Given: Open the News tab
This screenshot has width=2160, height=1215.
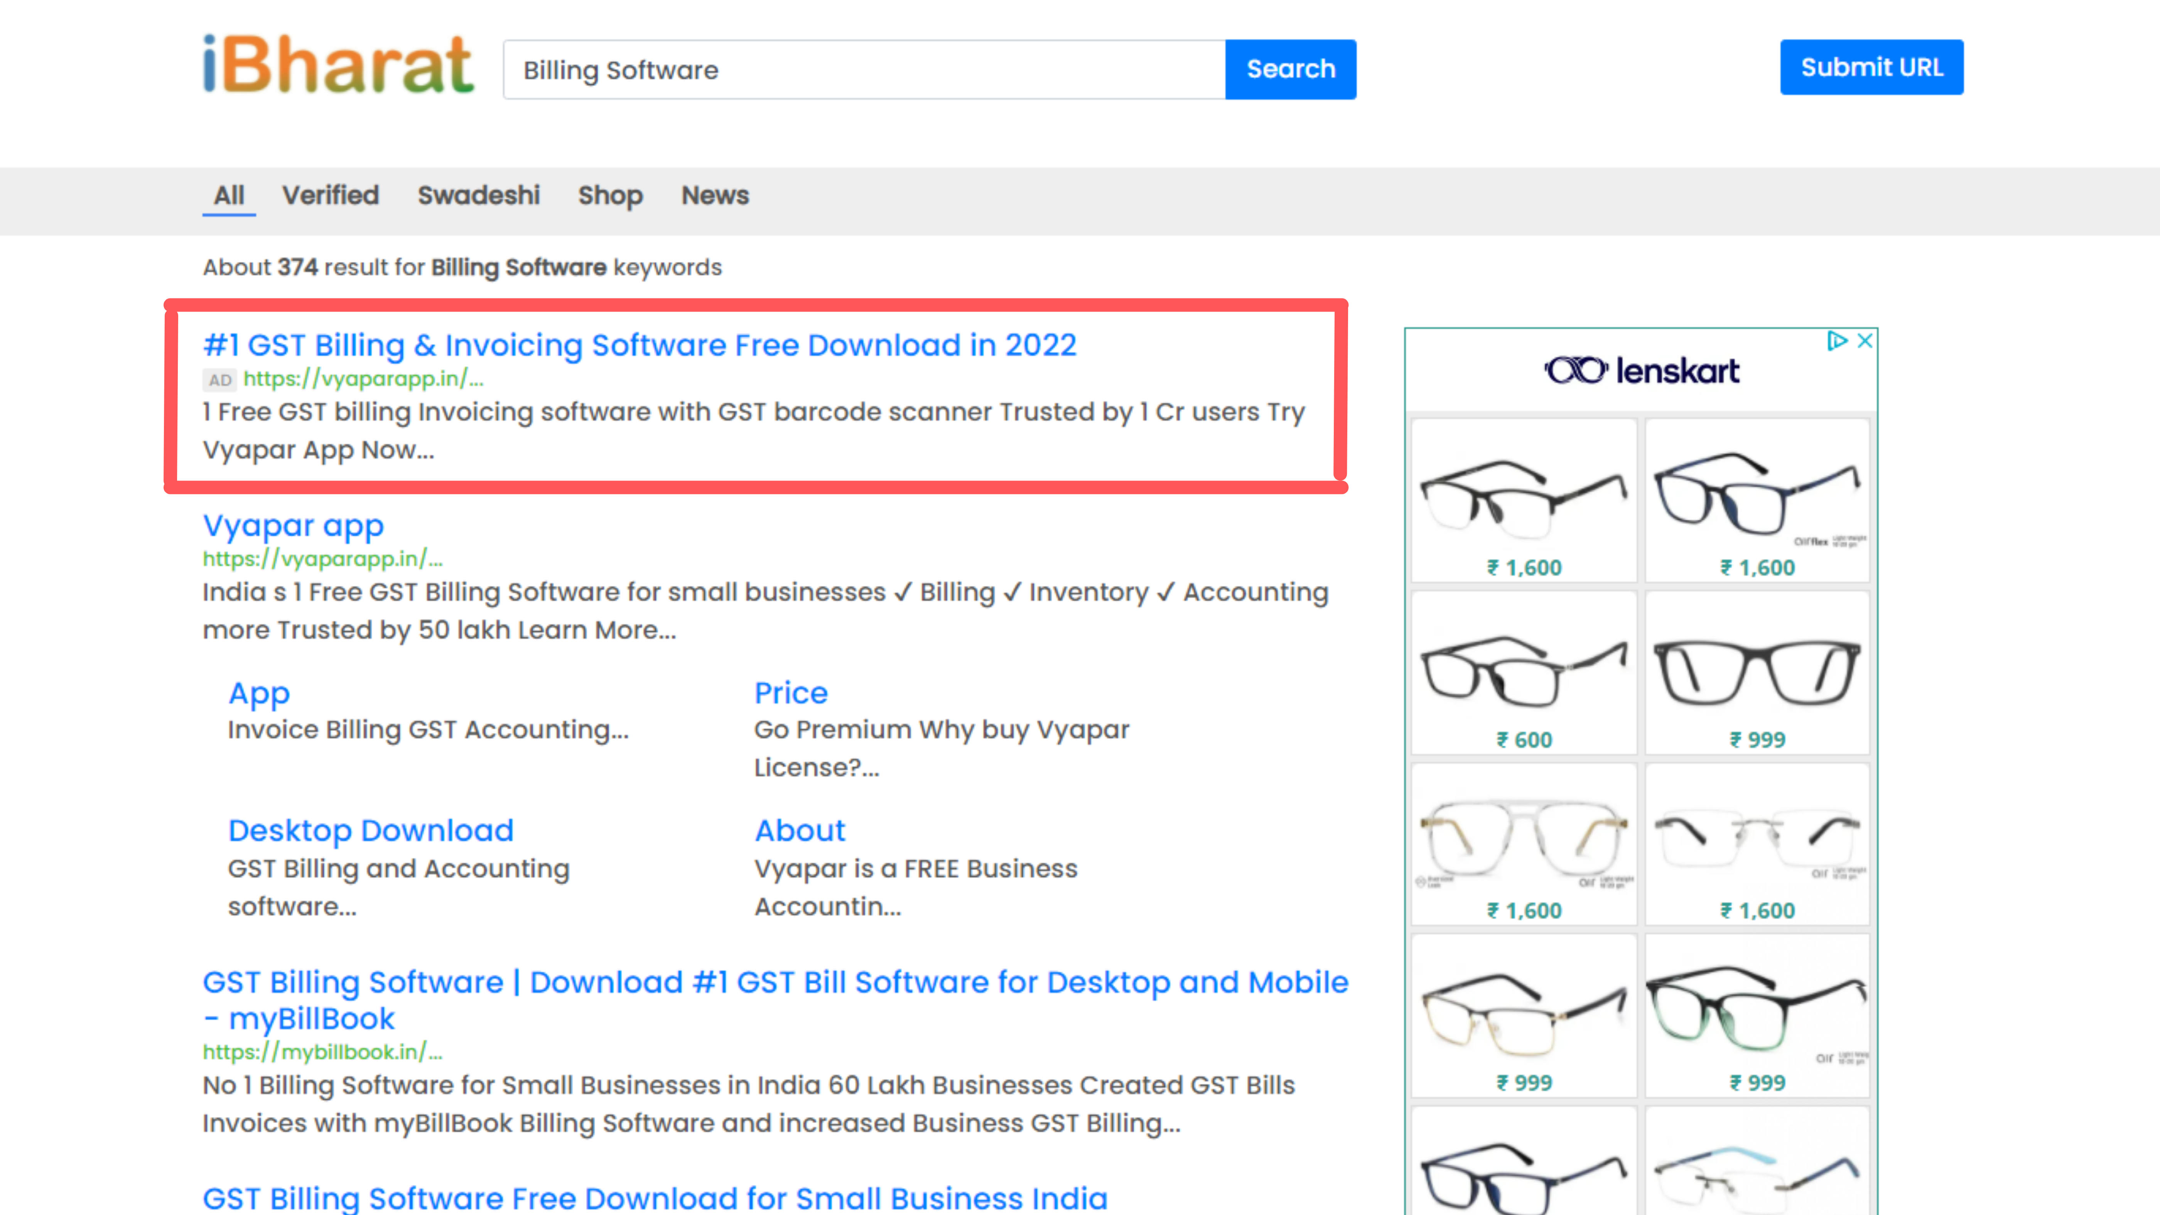Looking at the screenshot, I should [715, 196].
